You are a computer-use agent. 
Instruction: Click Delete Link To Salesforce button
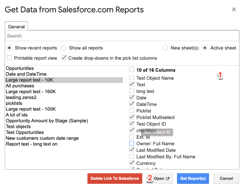(115, 178)
